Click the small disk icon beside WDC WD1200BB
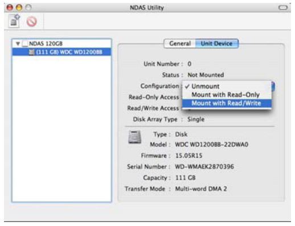 [x=32, y=52]
